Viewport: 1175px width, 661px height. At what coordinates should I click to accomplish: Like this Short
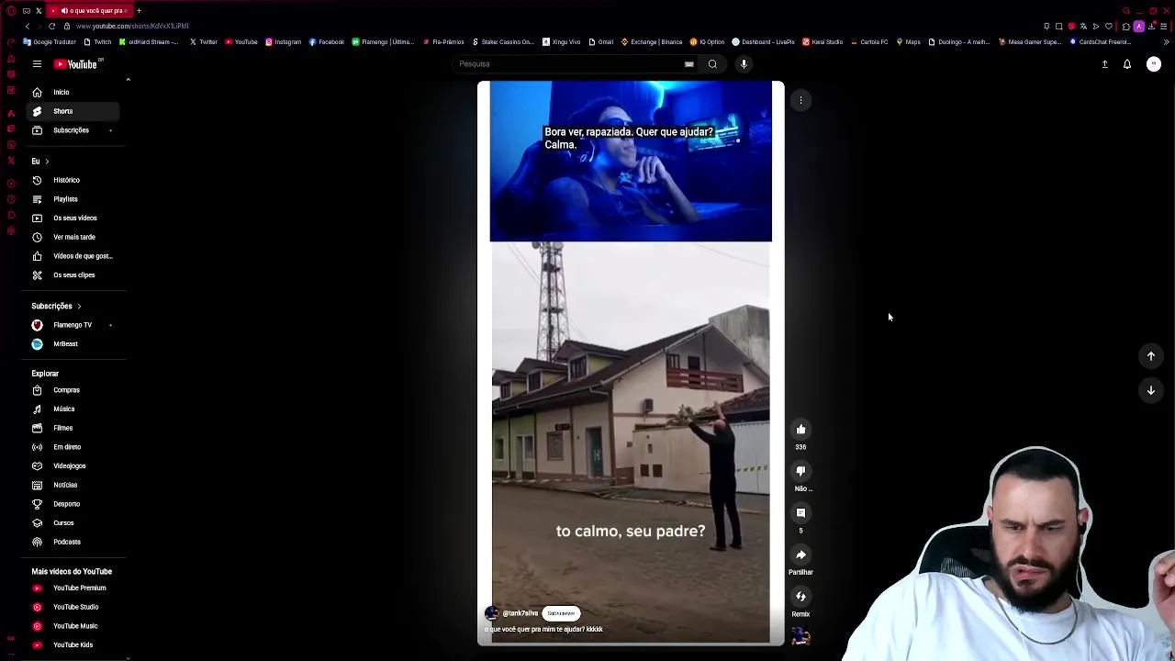(800, 430)
